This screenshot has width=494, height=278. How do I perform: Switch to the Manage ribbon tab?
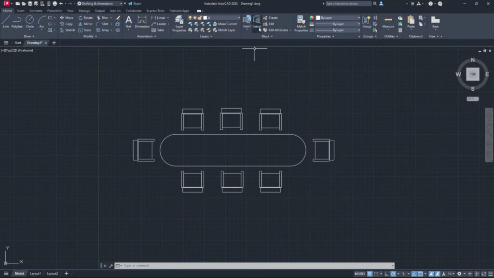click(x=84, y=11)
